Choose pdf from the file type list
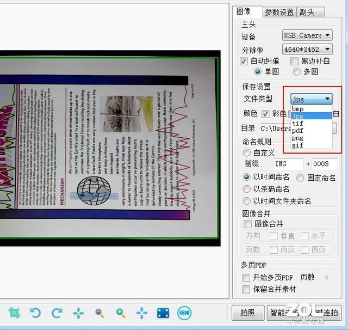Image resolution: width=348 pixels, height=330 pixels. point(311,131)
